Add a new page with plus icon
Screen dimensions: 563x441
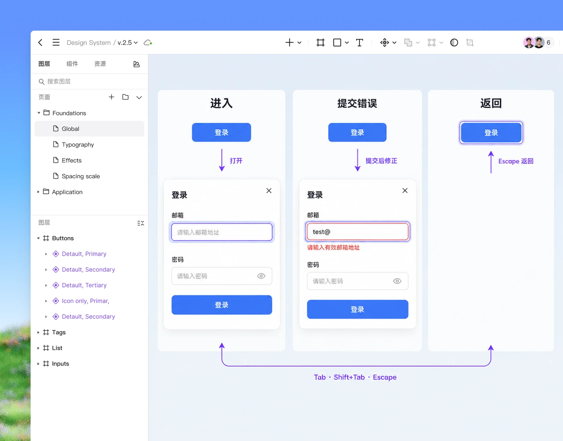point(112,97)
